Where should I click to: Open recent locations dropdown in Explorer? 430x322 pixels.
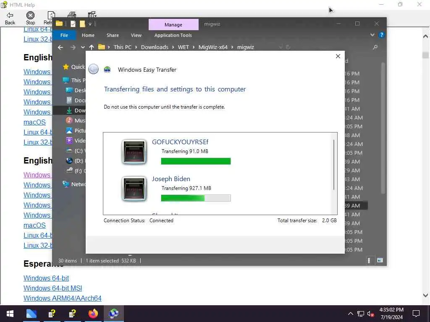pos(83,47)
